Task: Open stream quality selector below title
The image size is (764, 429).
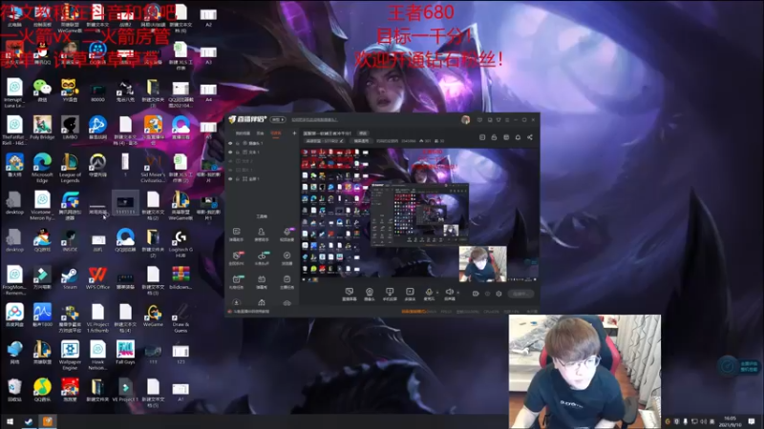Action: point(325,141)
